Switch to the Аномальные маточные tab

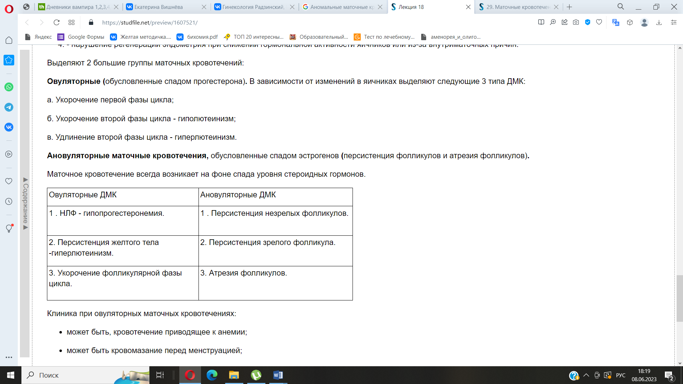tap(342, 7)
